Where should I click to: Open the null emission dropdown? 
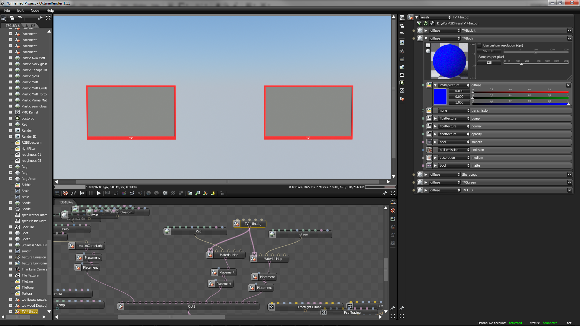(x=454, y=150)
